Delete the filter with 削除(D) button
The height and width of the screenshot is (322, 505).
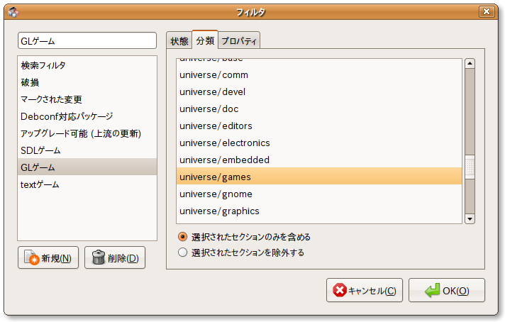[115, 257]
